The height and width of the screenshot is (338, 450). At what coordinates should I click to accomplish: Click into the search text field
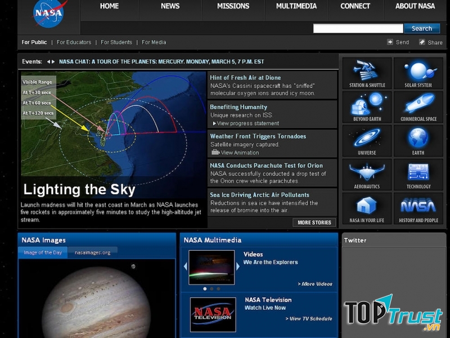click(x=358, y=28)
